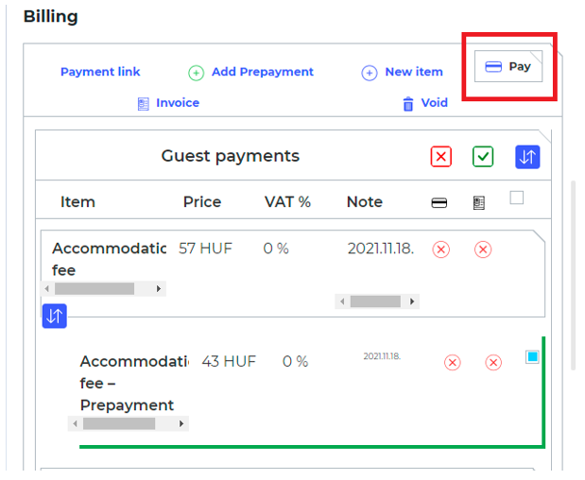The image size is (585, 480).
Task: Open the Payment link option
Action: point(100,72)
